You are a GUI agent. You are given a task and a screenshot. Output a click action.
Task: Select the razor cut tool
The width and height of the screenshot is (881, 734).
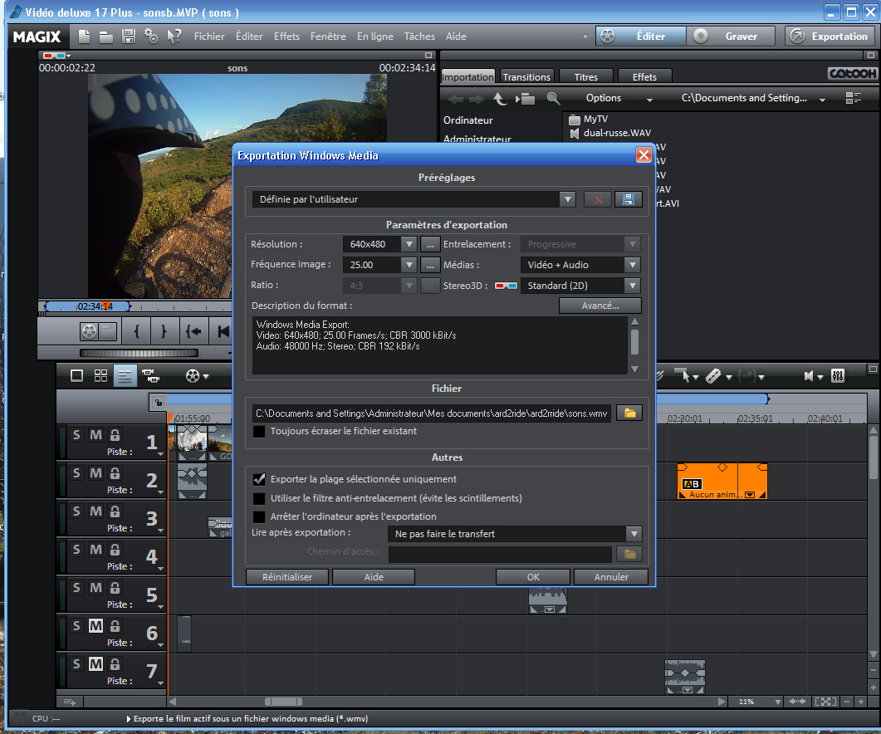(x=713, y=375)
